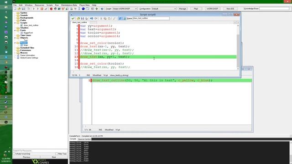
Task: Switch to the Source Control tab
Action: coord(84,139)
